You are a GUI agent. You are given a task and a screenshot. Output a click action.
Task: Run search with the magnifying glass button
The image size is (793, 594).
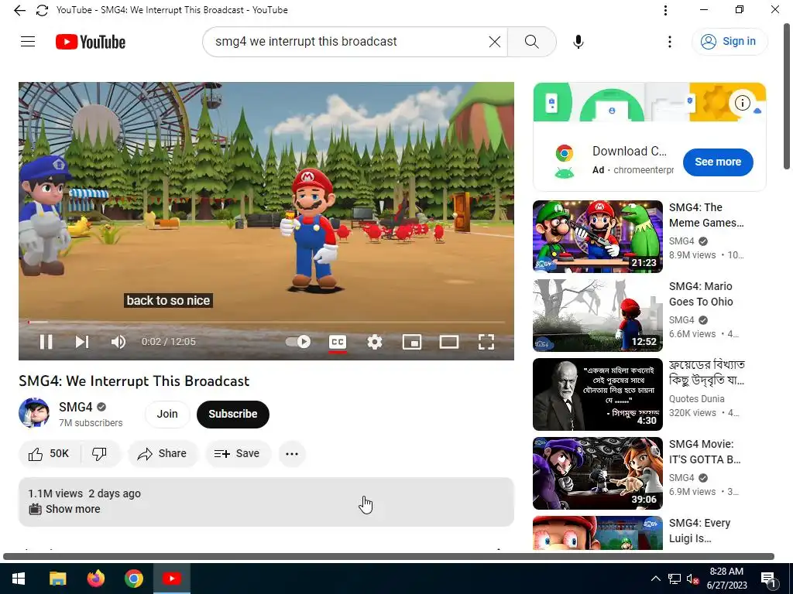pyautogui.click(x=531, y=42)
